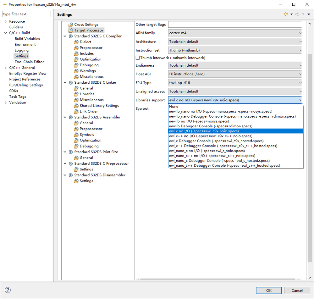Click the Standard S32DS C Preprocessor tool icon
The width and height of the screenshot is (314, 299).
(x=71, y=163)
